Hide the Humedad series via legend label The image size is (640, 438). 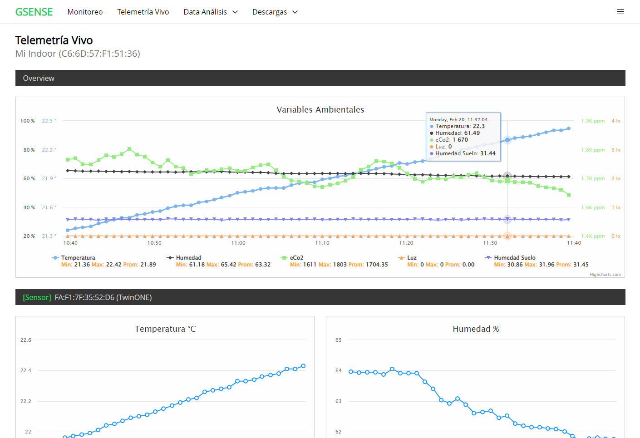188,258
